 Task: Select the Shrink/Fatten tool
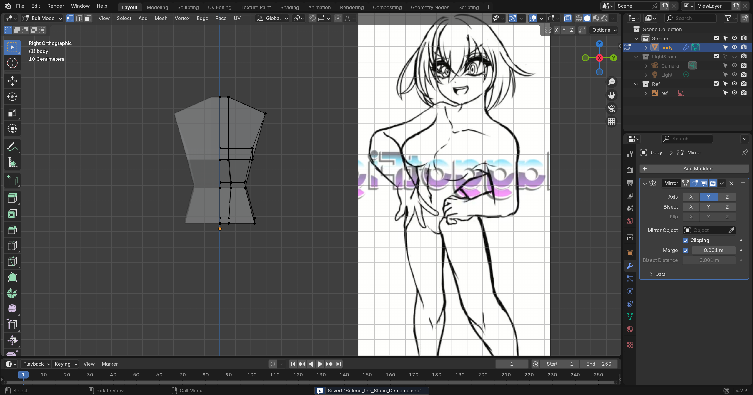[x=12, y=340]
